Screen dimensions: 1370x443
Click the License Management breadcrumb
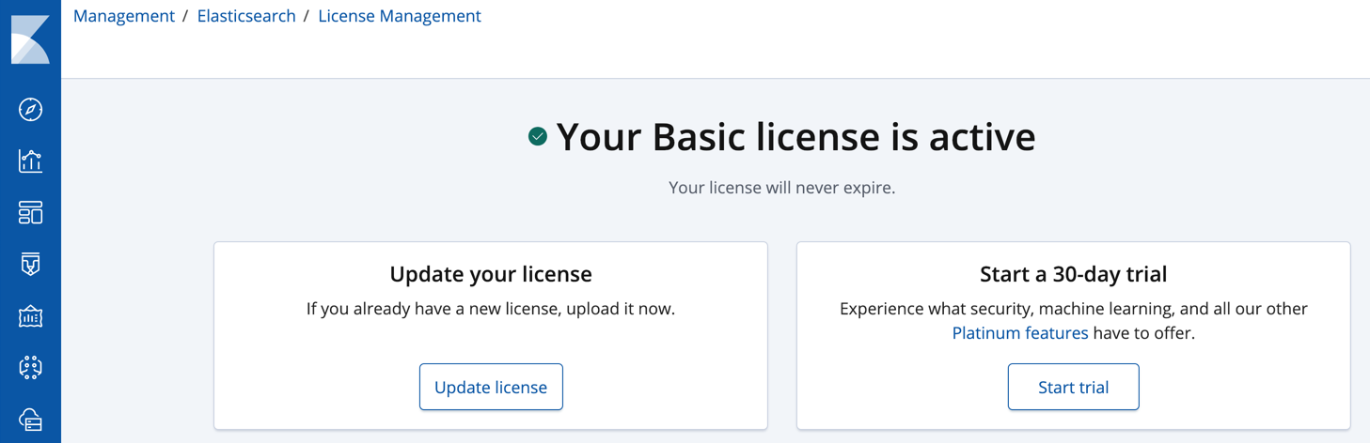400,16
